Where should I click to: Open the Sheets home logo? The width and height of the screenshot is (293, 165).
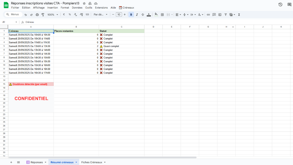[x=6, y=5]
